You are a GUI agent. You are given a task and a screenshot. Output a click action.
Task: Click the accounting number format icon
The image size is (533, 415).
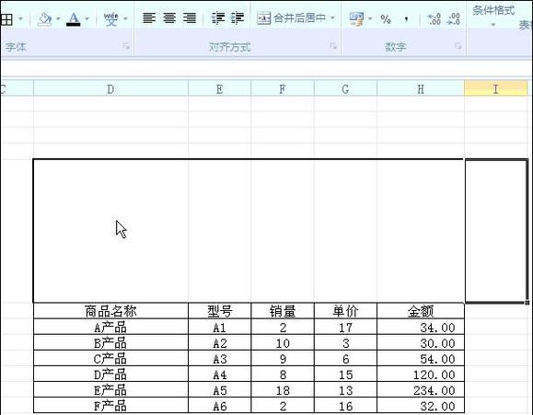click(356, 19)
